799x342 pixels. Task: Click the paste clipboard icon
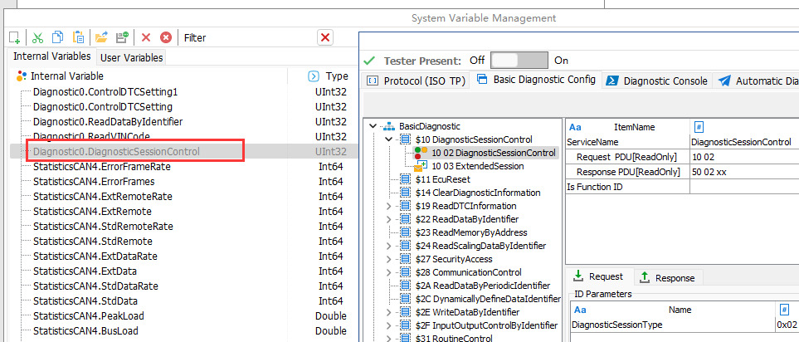coord(78,37)
